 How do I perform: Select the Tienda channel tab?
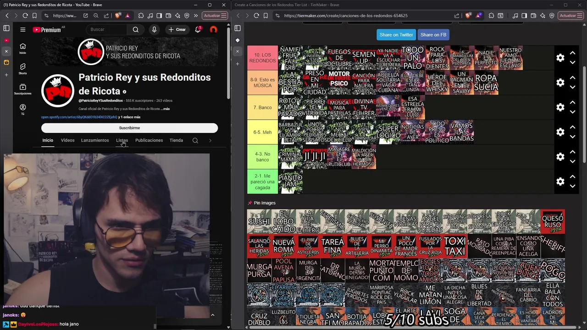pos(176,140)
